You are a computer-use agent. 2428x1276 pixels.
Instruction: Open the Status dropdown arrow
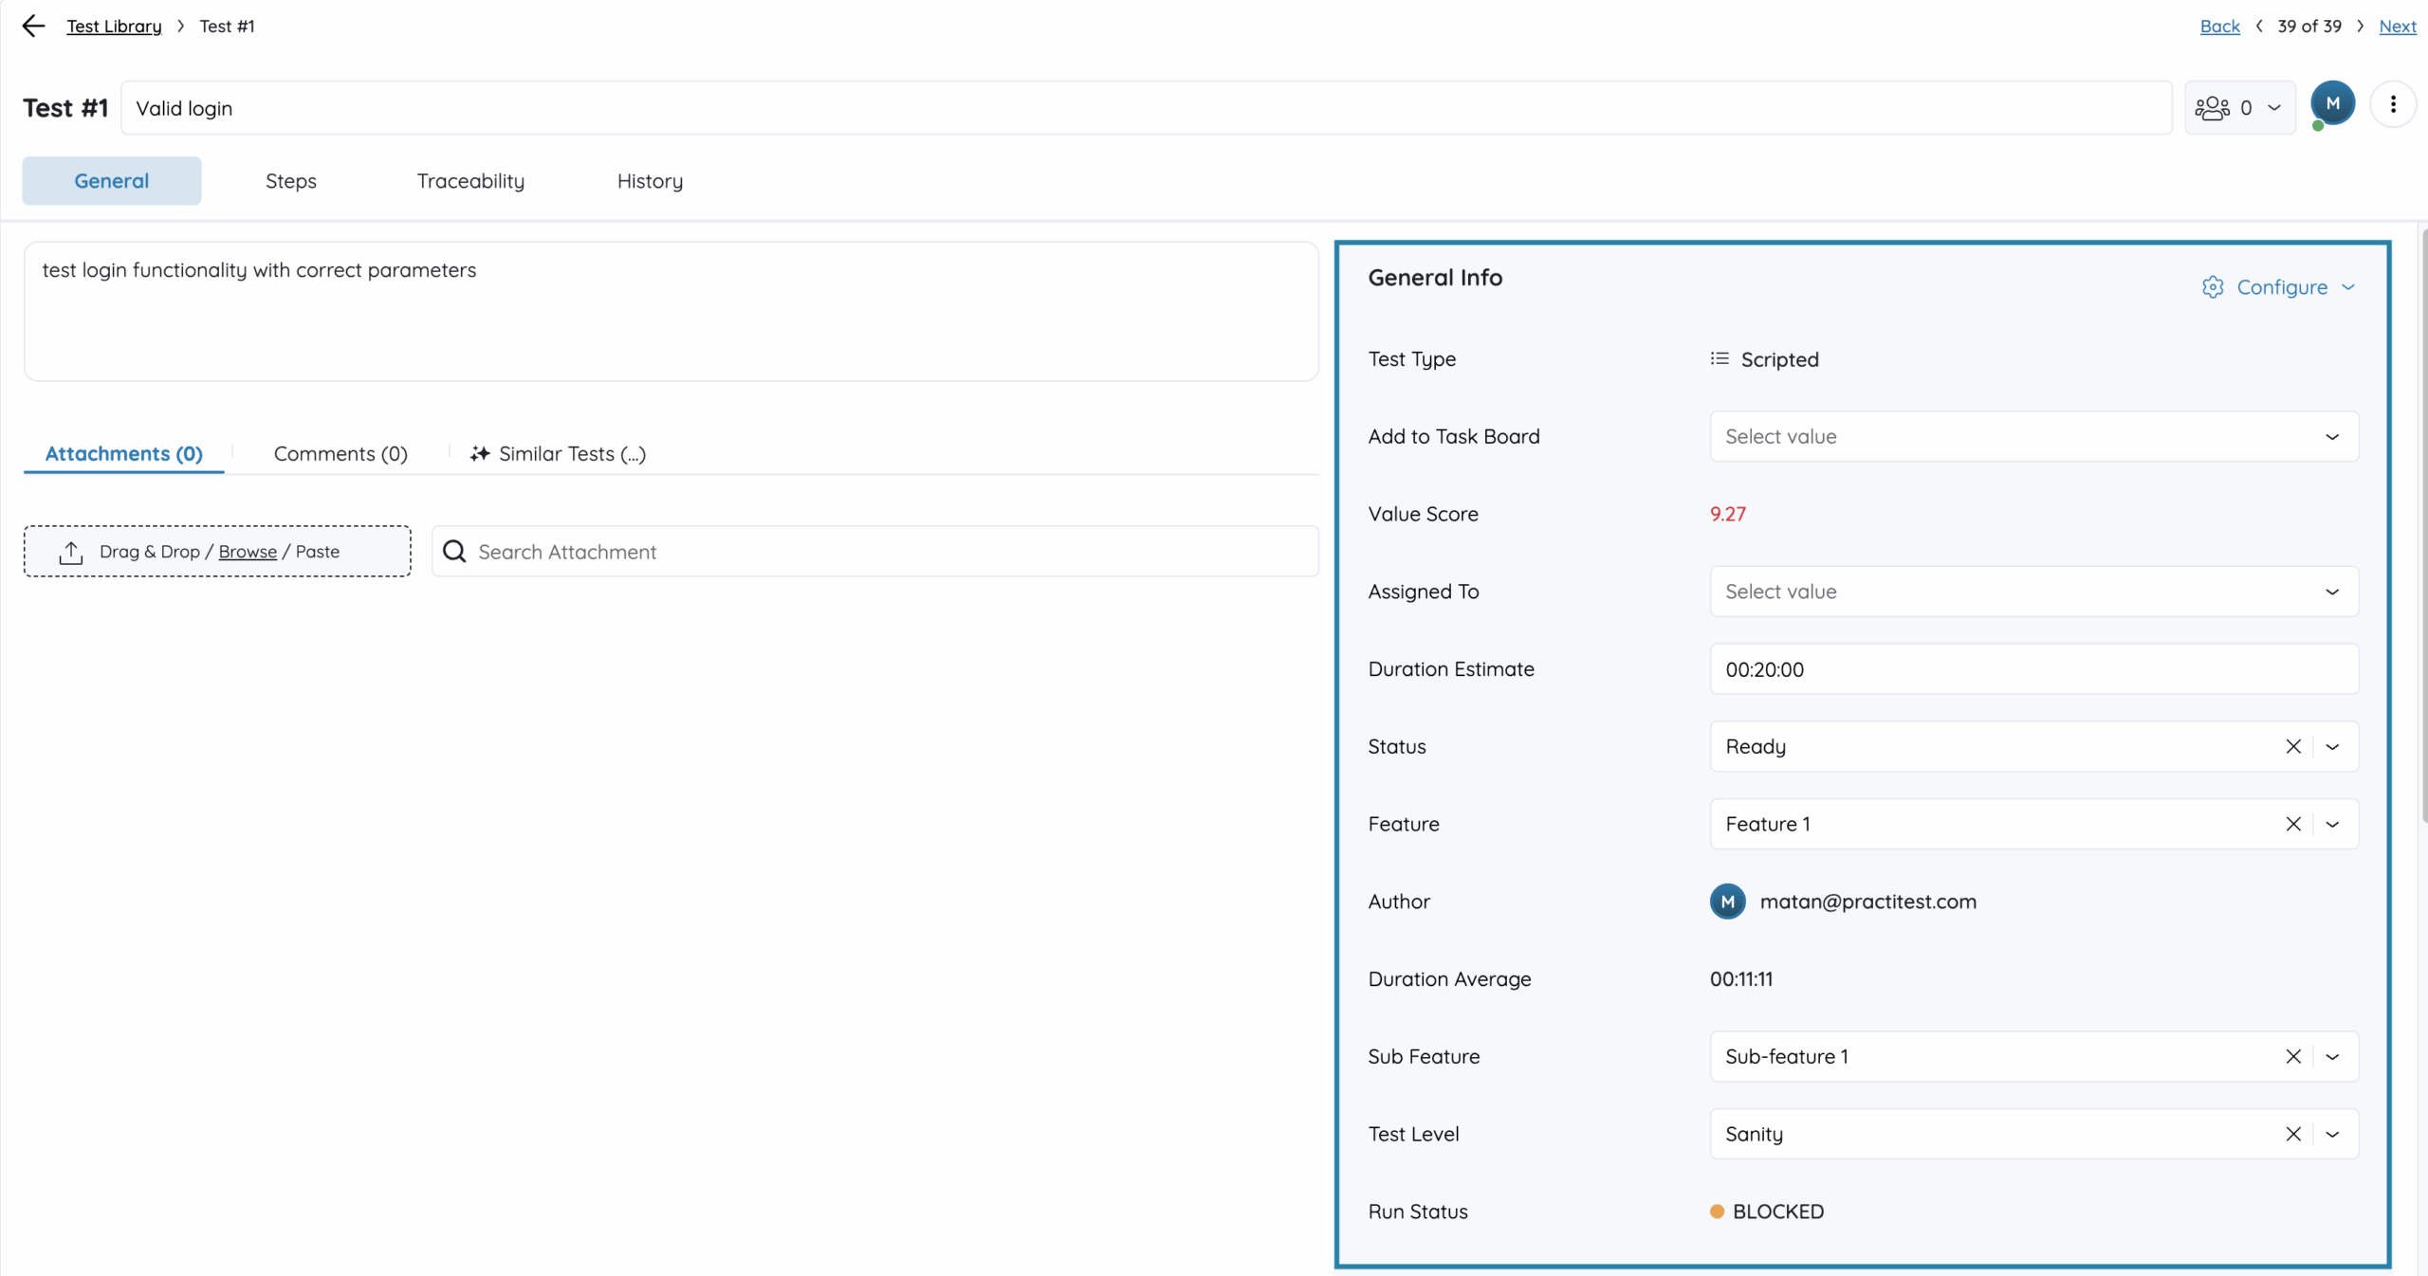tap(2333, 747)
